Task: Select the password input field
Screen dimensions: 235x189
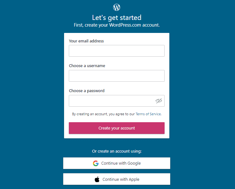Action: click(111, 101)
